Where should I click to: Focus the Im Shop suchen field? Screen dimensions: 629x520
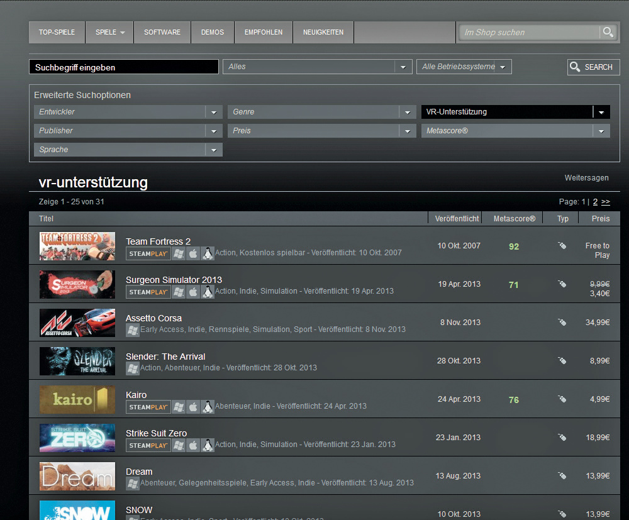[529, 32]
